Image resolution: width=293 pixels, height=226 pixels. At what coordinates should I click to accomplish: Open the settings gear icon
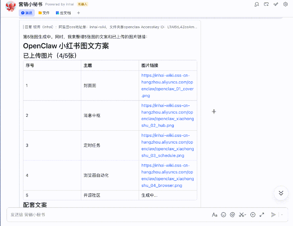pyautogui.click(x=285, y=4)
